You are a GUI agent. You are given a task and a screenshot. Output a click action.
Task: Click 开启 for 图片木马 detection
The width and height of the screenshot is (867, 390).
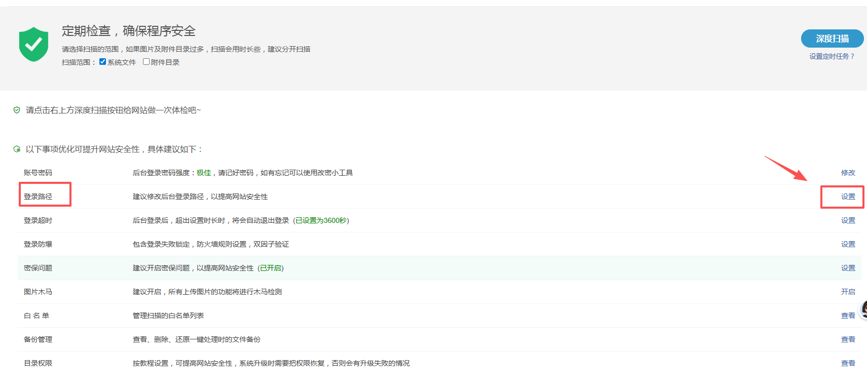pyautogui.click(x=848, y=292)
